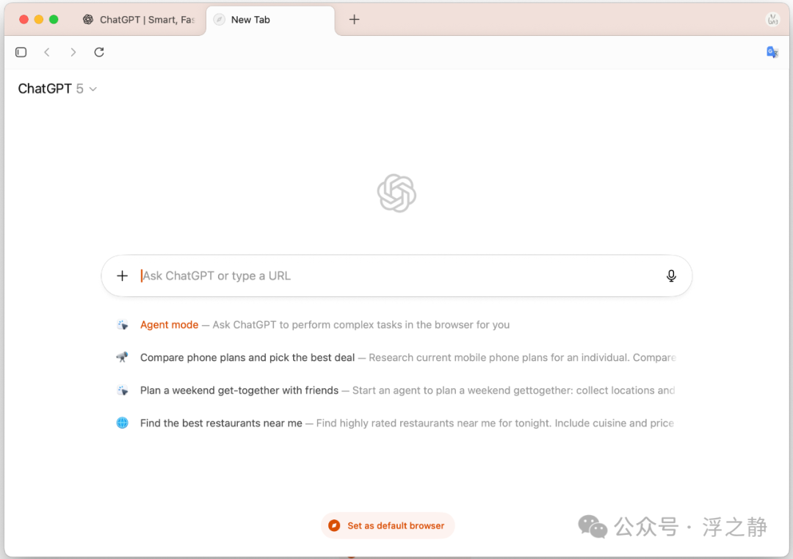This screenshot has width=793, height=559.
Task: Click the telescope icon beside Compare phone plans
Action: [123, 357]
